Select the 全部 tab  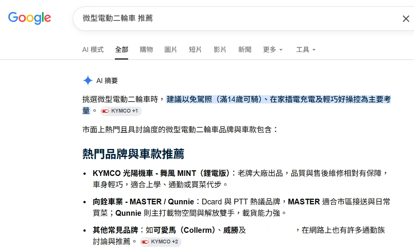tap(121, 50)
